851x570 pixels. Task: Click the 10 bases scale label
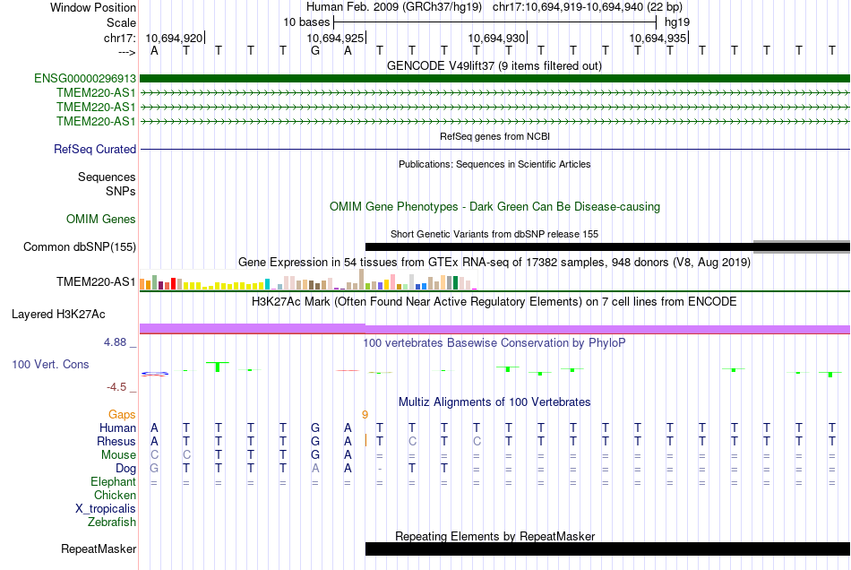tap(306, 22)
